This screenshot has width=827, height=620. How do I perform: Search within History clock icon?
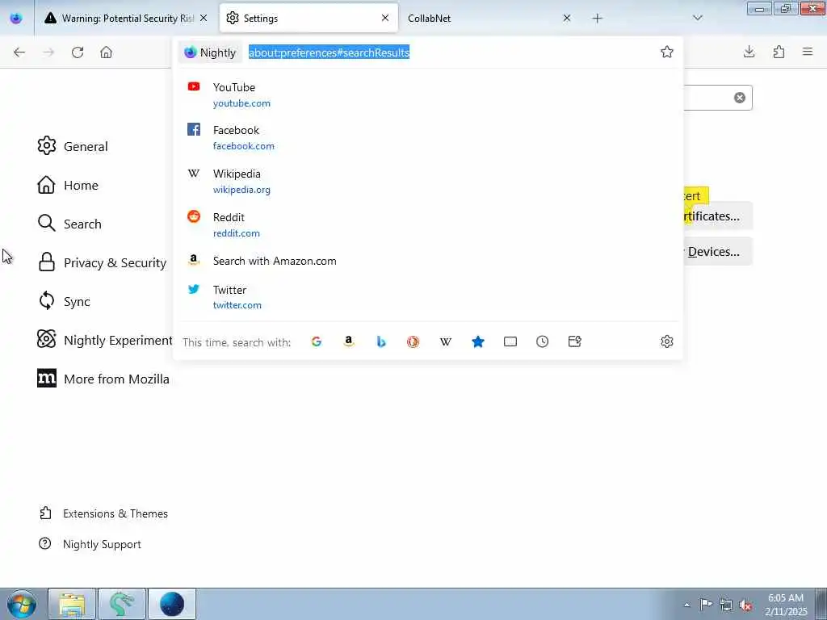tap(542, 341)
